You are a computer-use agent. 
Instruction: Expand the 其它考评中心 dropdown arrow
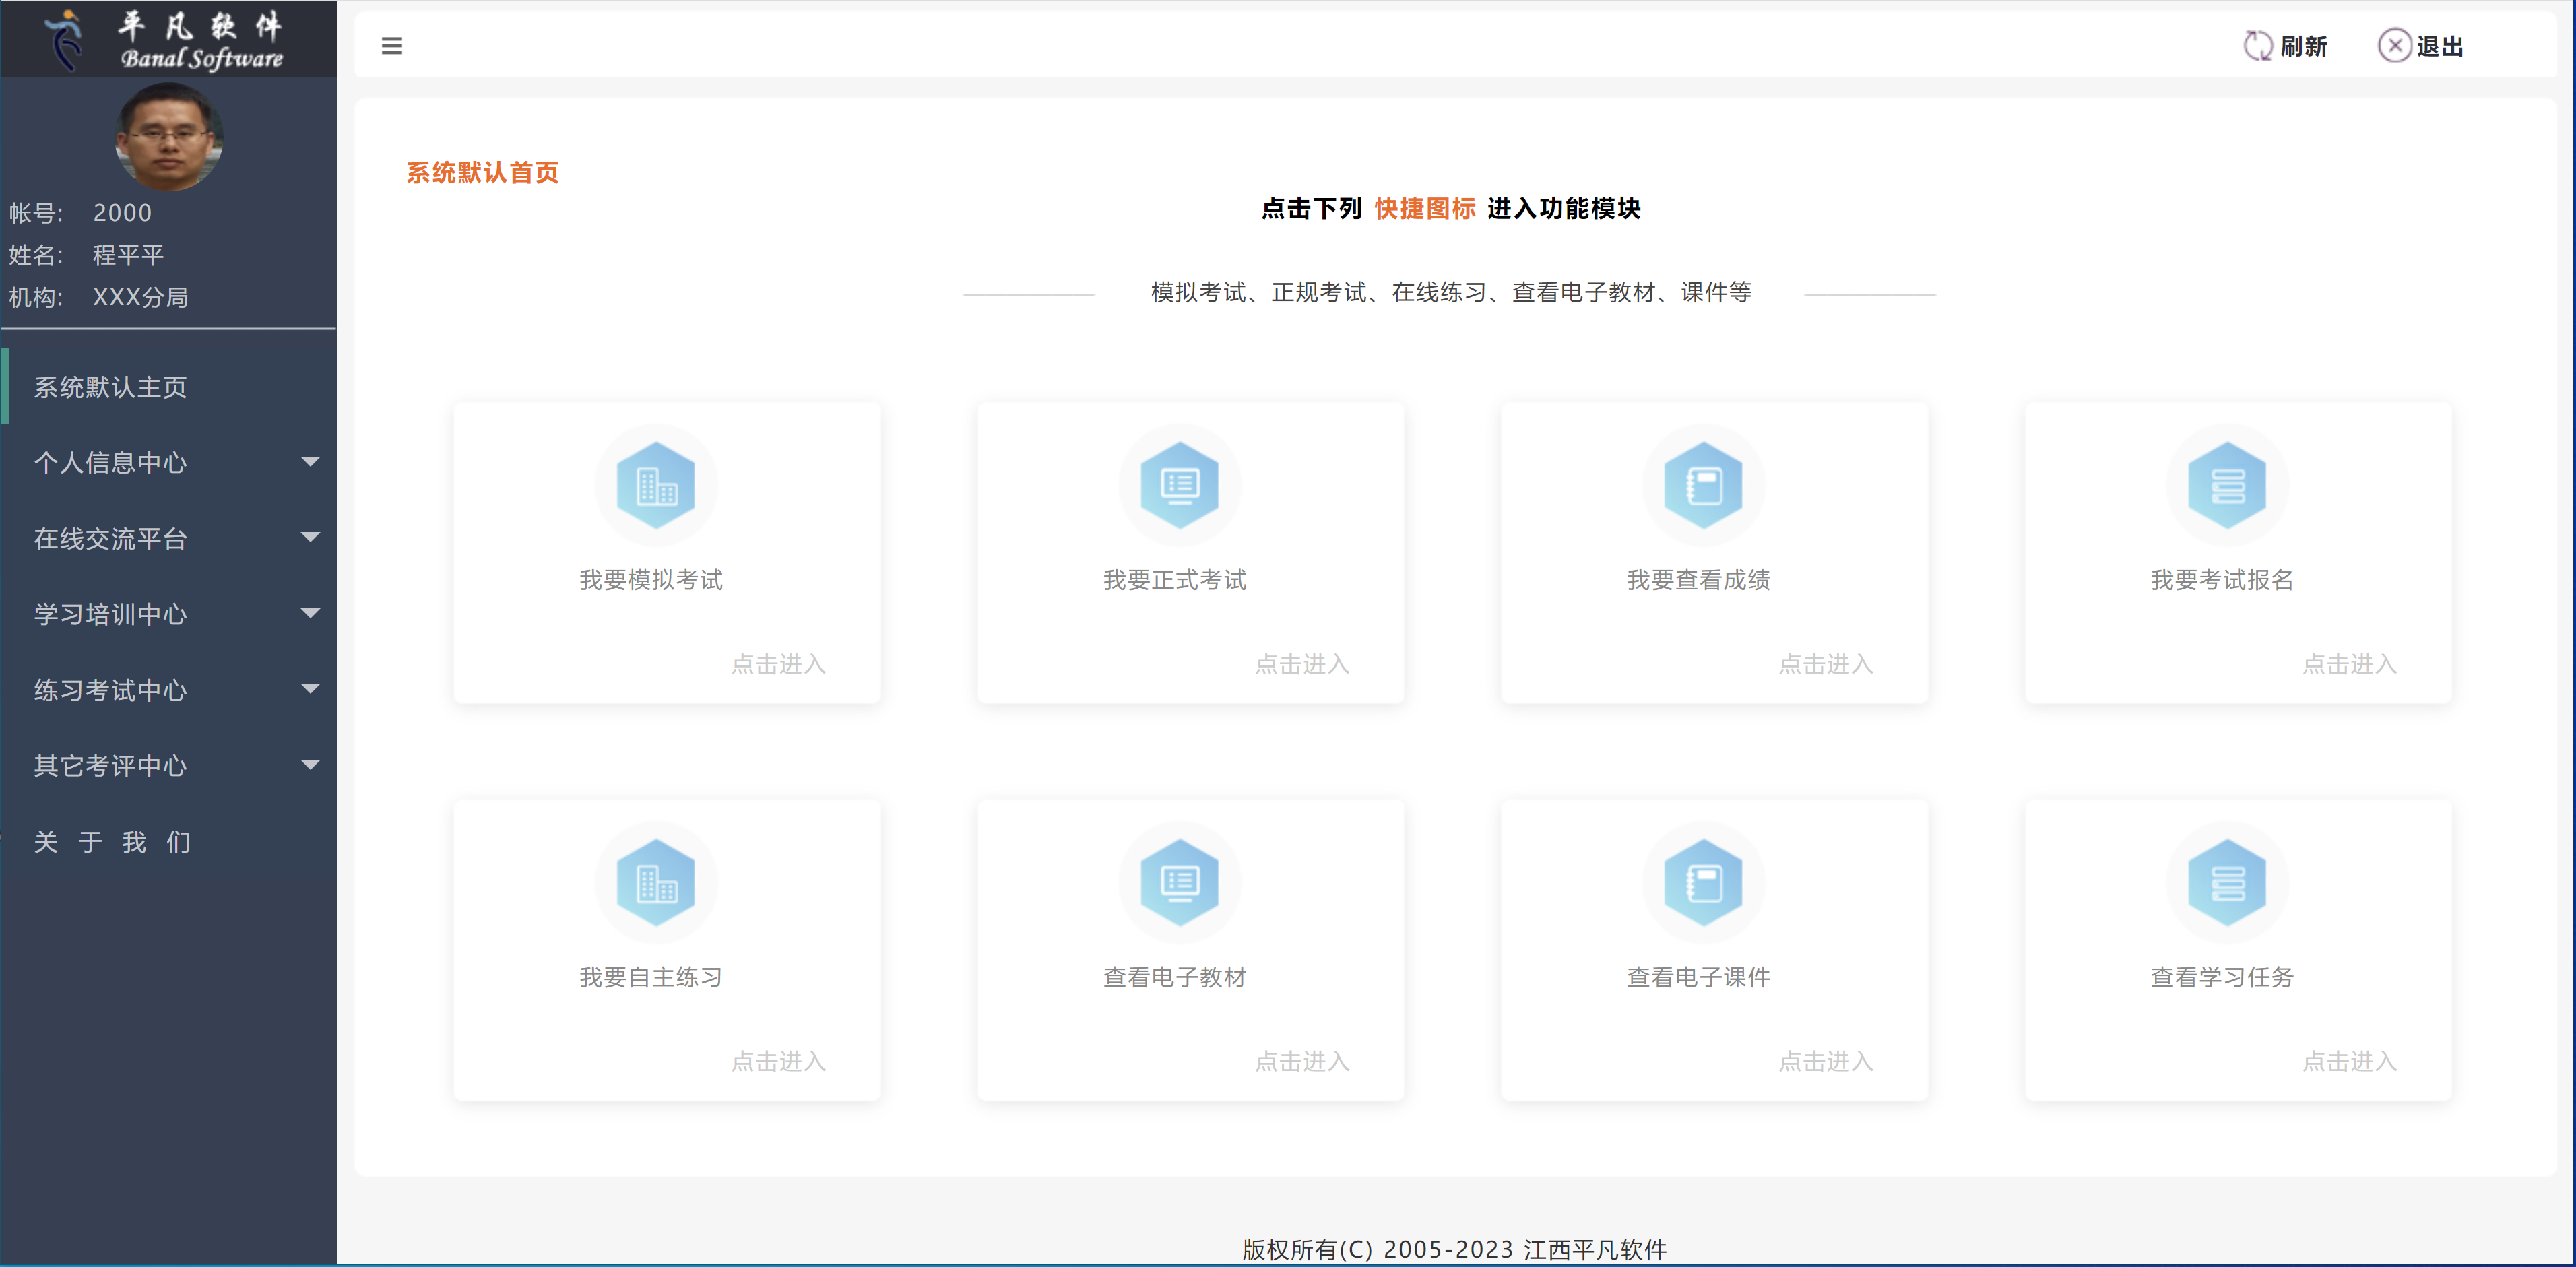pyautogui.click(x=311, y=765)
